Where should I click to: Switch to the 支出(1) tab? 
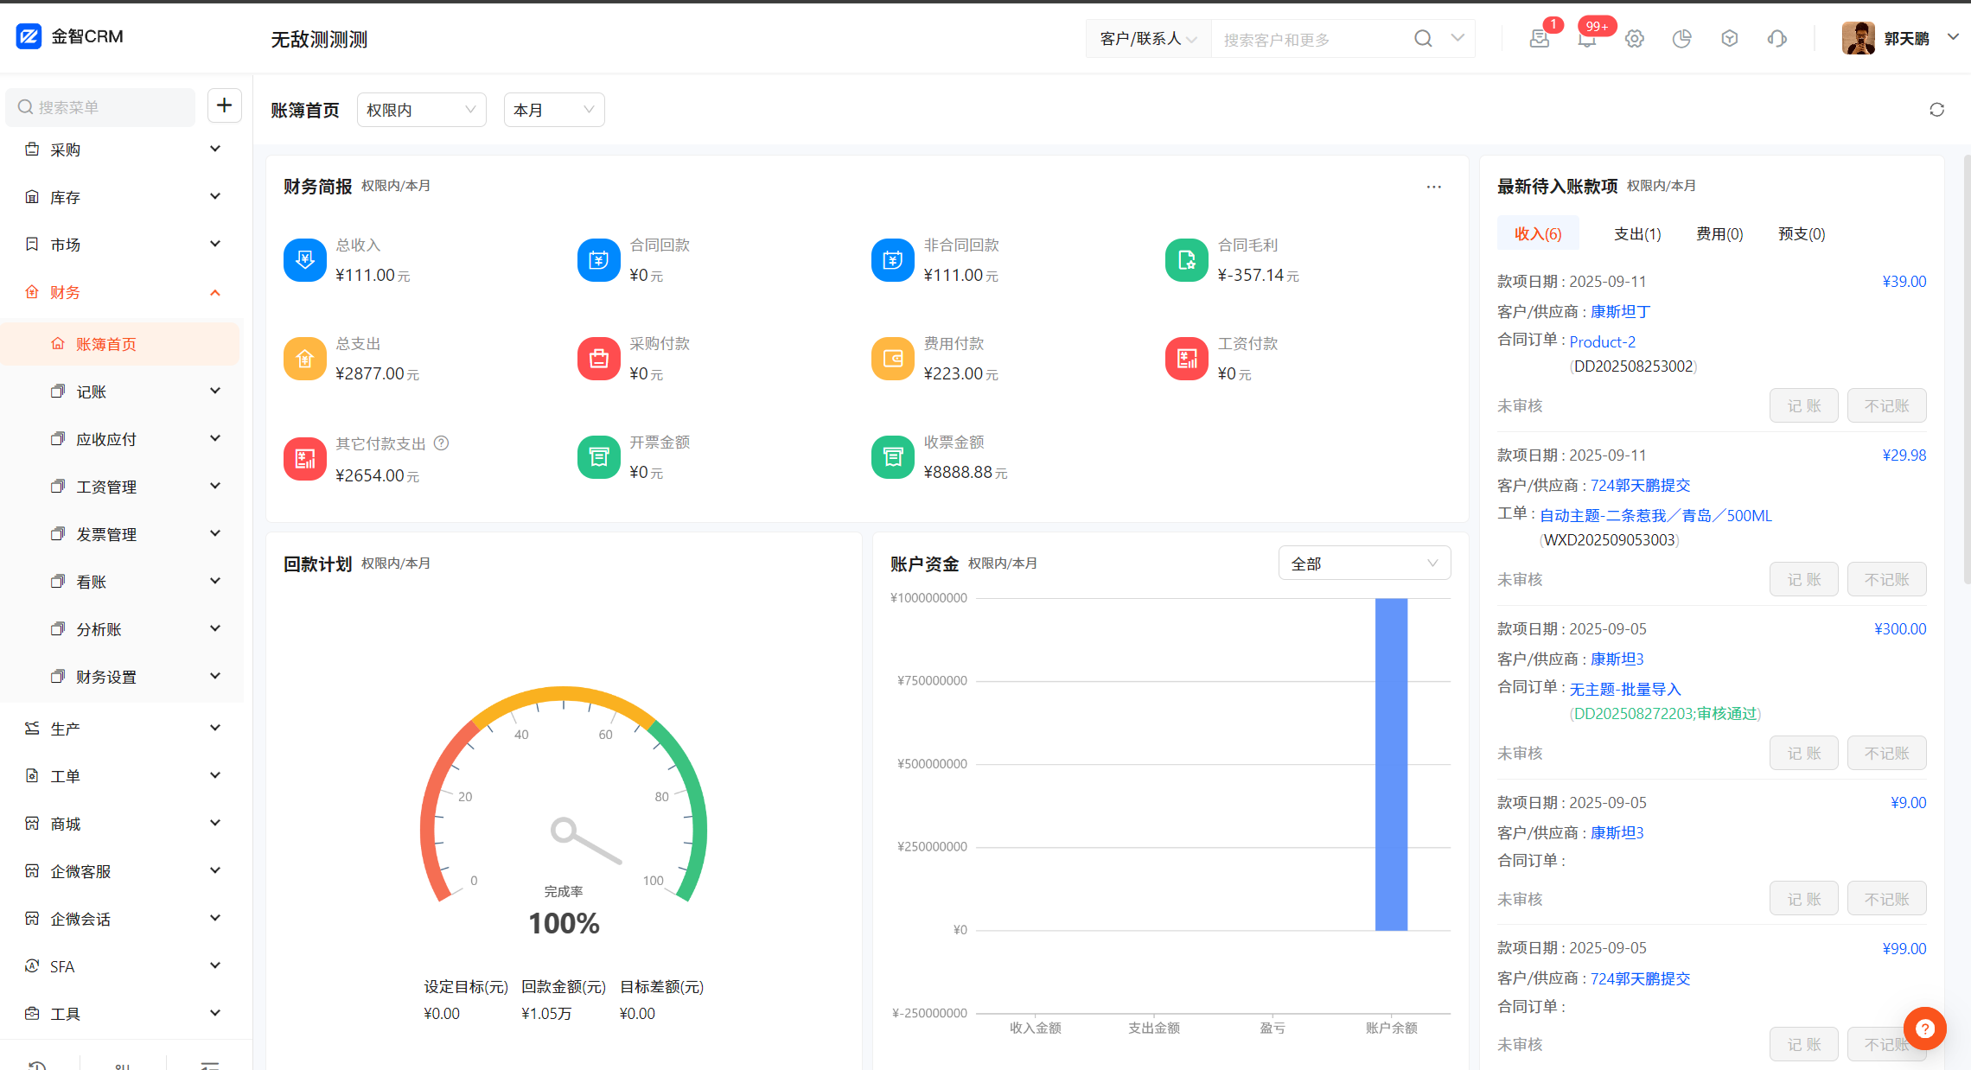[1637, 234]
